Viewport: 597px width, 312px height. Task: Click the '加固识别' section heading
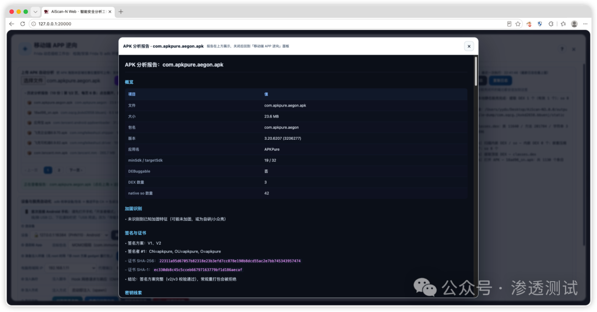(133, 209)
